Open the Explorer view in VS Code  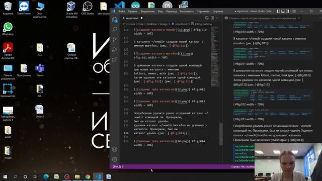pos(115,20)
